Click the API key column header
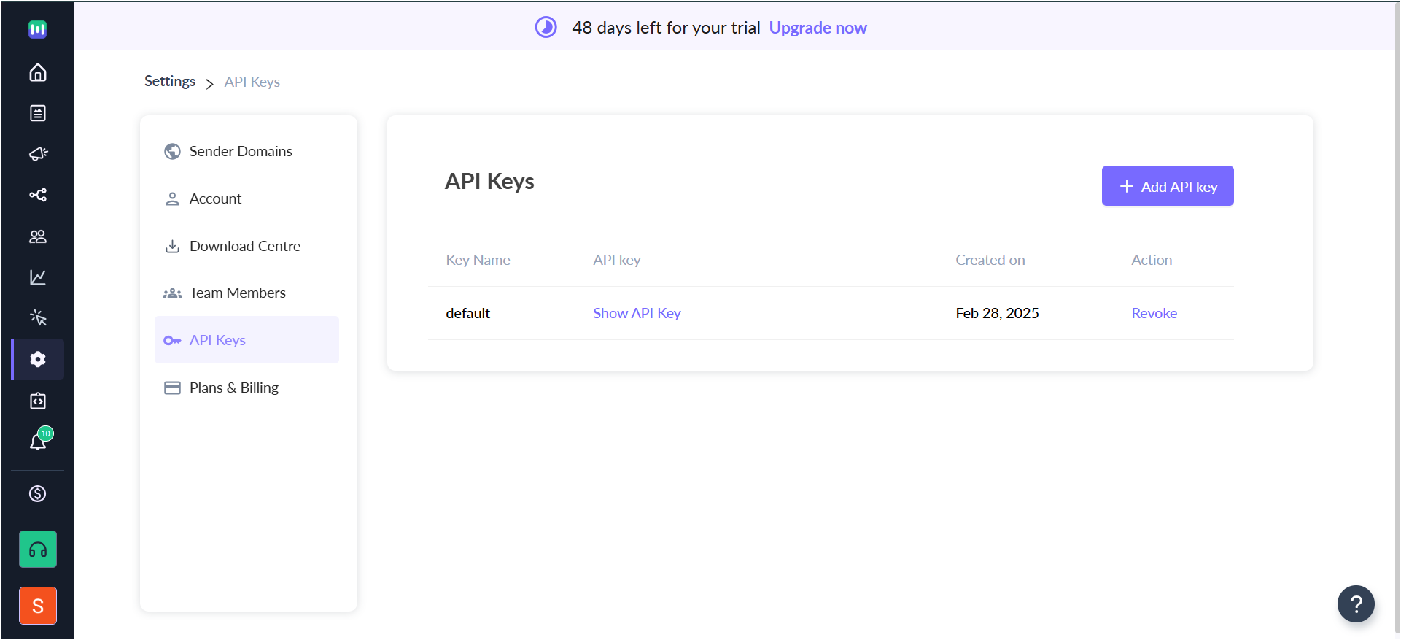 [x=617, y=260]
